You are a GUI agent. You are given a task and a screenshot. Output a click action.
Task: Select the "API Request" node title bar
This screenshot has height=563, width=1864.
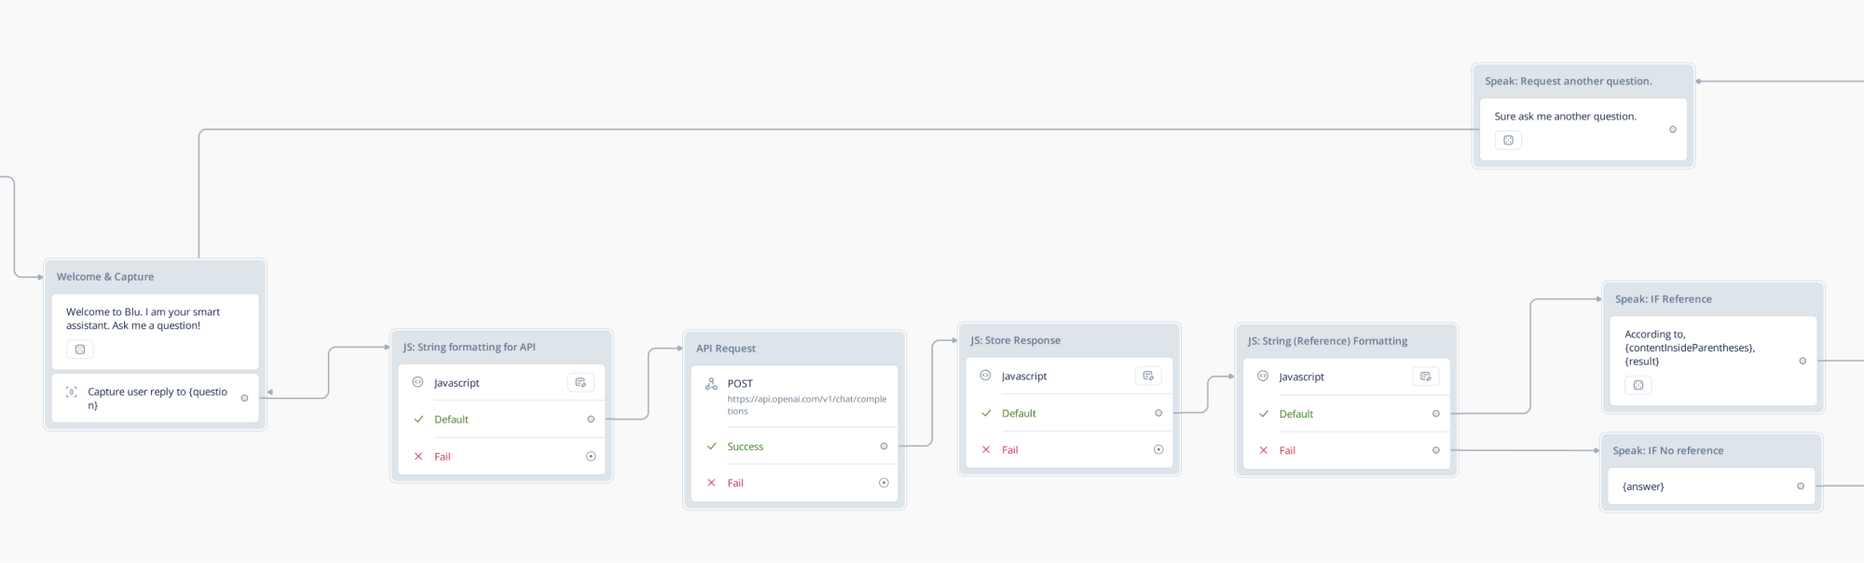[x=727, y=348]
